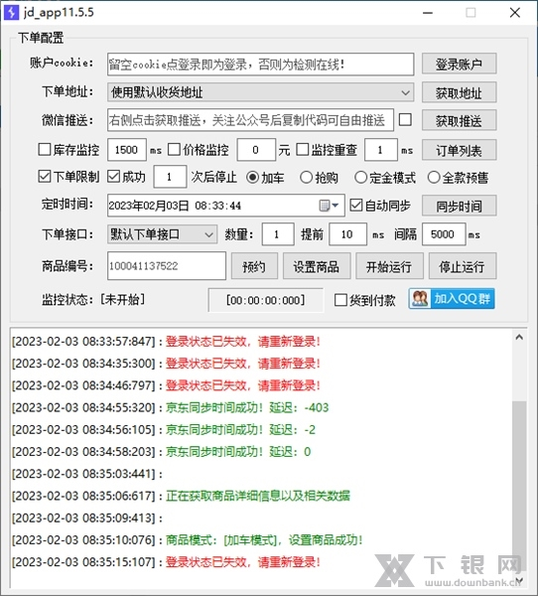Image resolution: width=538 pixels, height=596 pixels.
Task: Select the 抢购 radio button
Action: tap(307, 178)
